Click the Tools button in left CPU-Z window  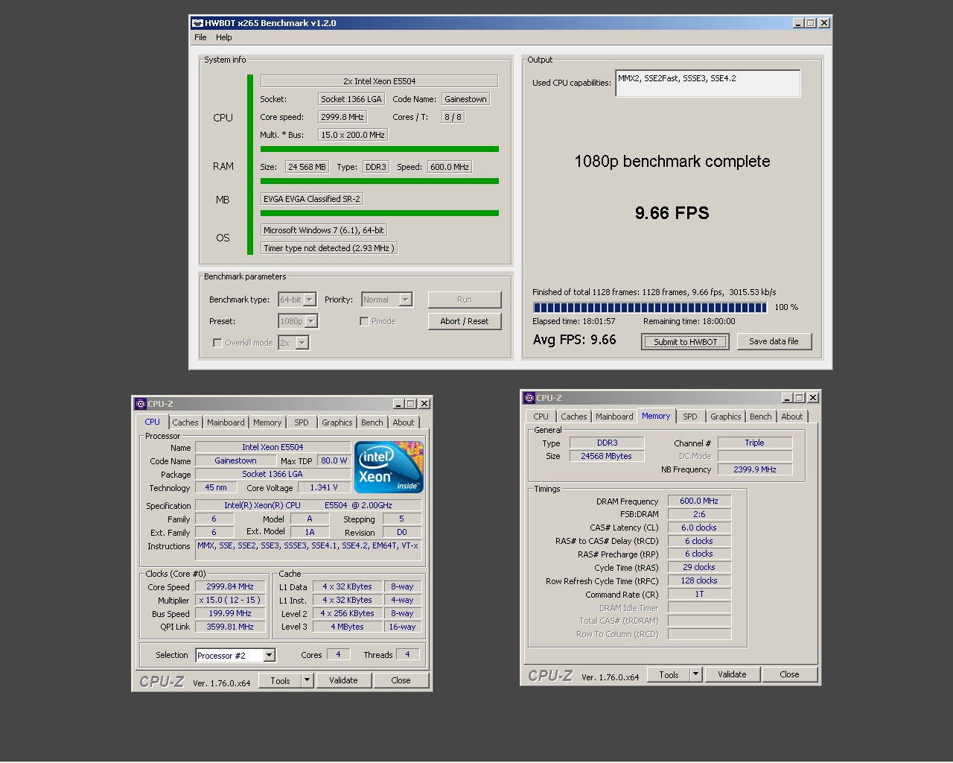(x=281, y=680)
